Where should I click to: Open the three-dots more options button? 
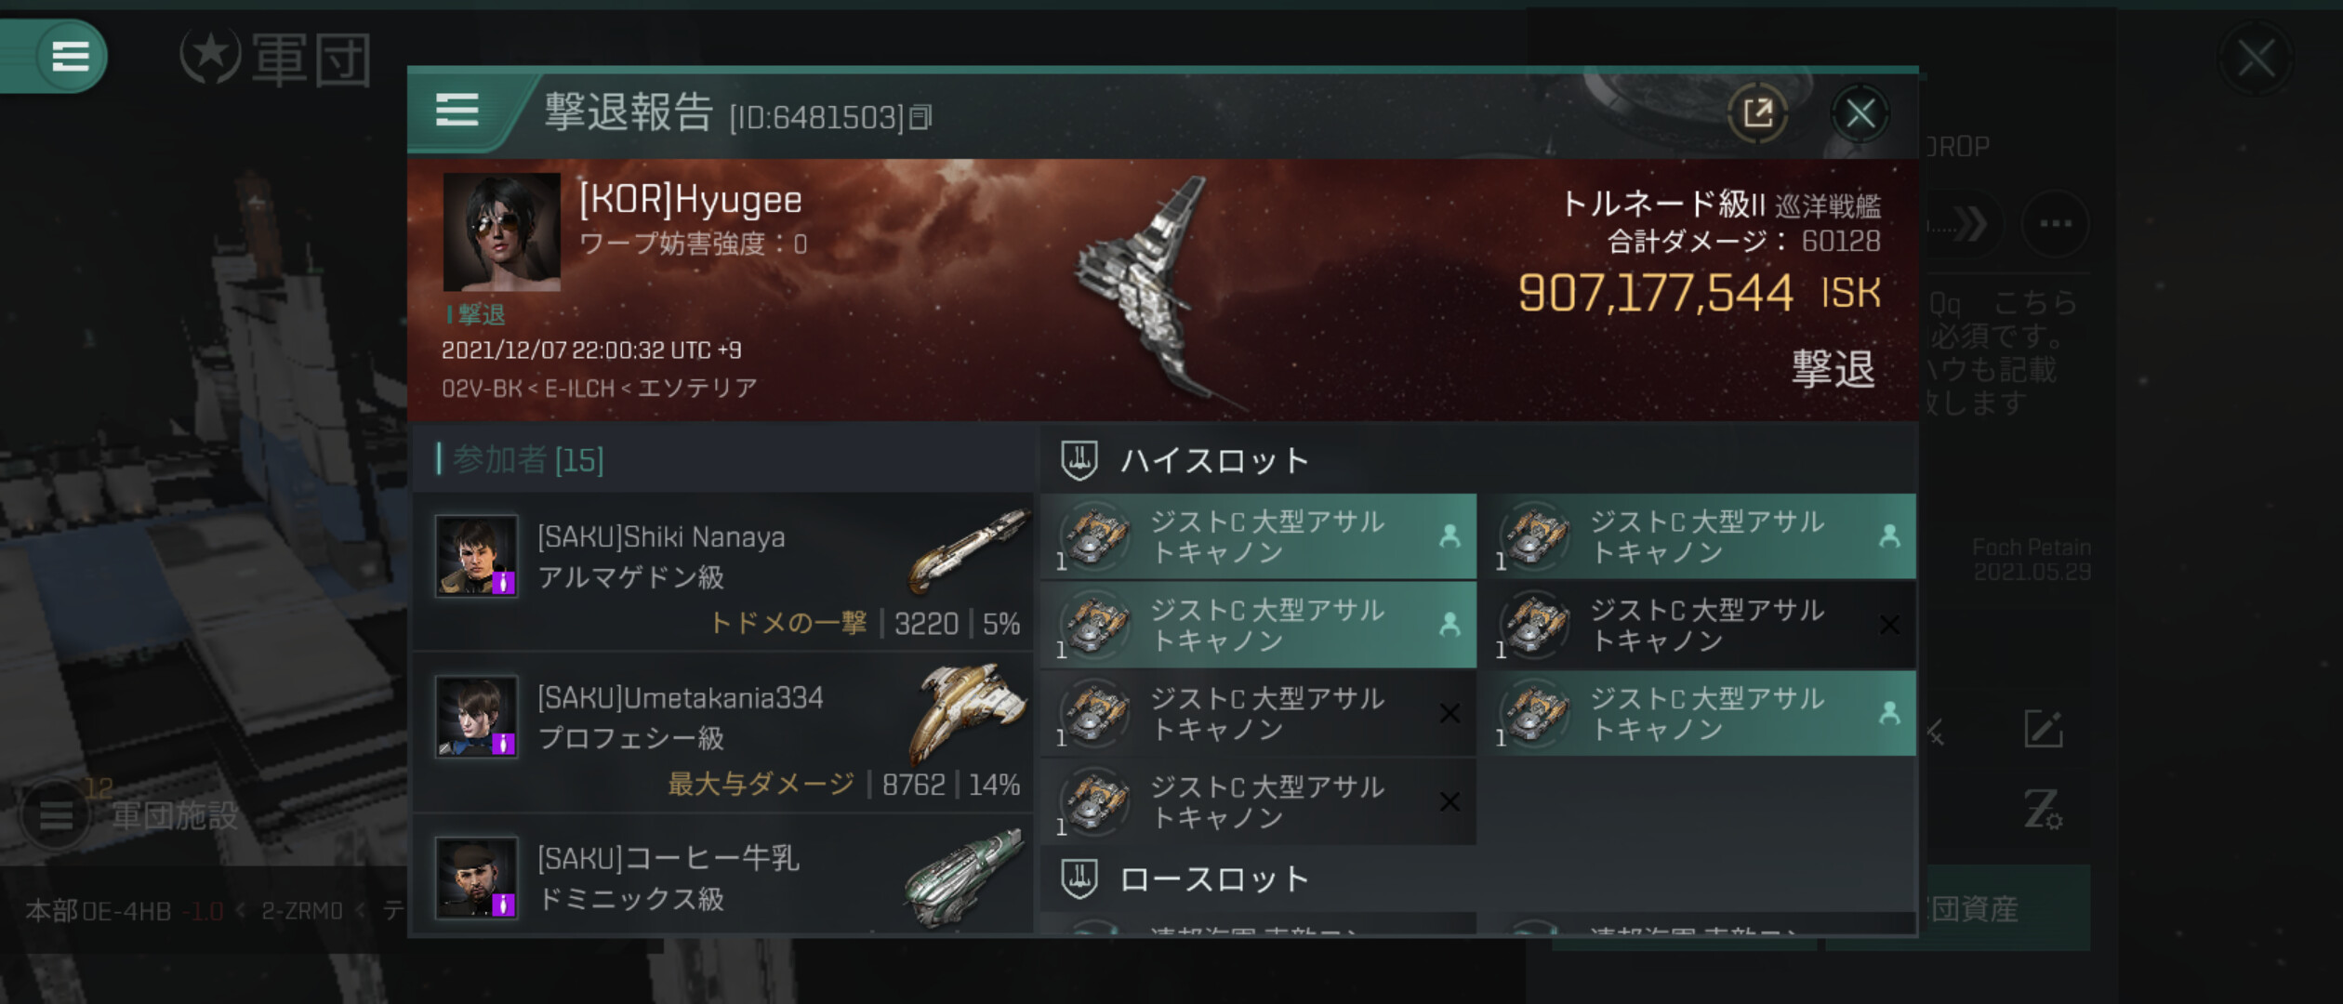click(2055, 224)
